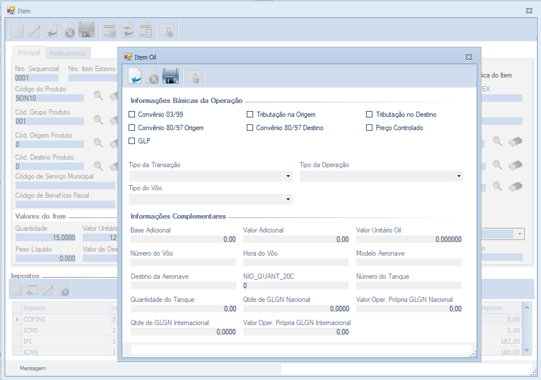
Task: Click the floppy disk icon in the Item toolbar
Action: 86,30
